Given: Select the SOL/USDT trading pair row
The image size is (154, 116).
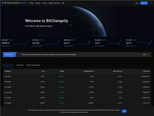Looking at the screenshot, I should (77, 98).
